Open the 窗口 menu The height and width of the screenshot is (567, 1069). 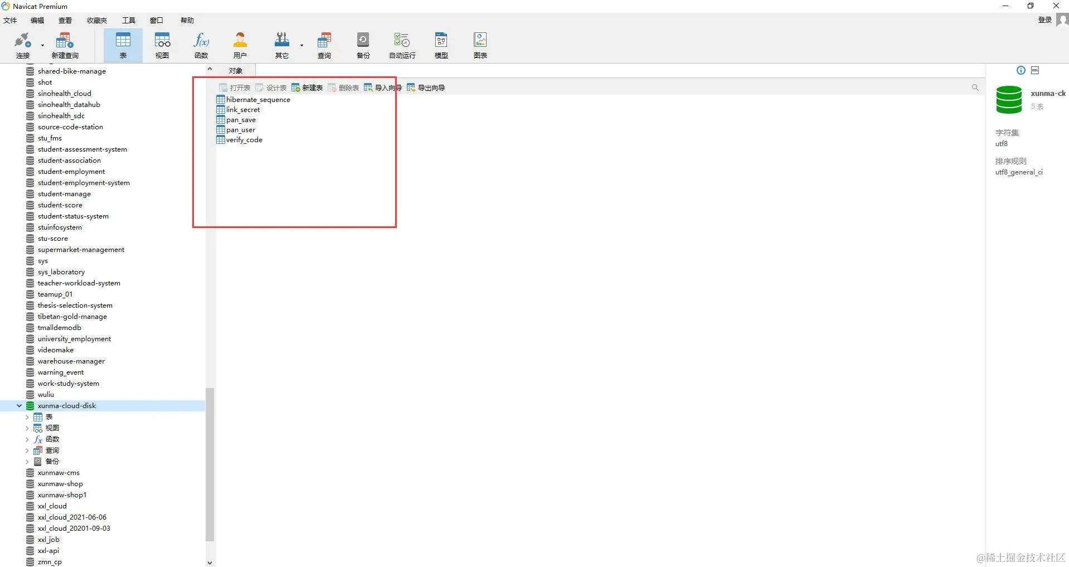coord(157,21)
